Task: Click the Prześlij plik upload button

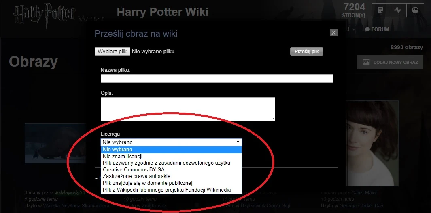Action: pos(306,51)
